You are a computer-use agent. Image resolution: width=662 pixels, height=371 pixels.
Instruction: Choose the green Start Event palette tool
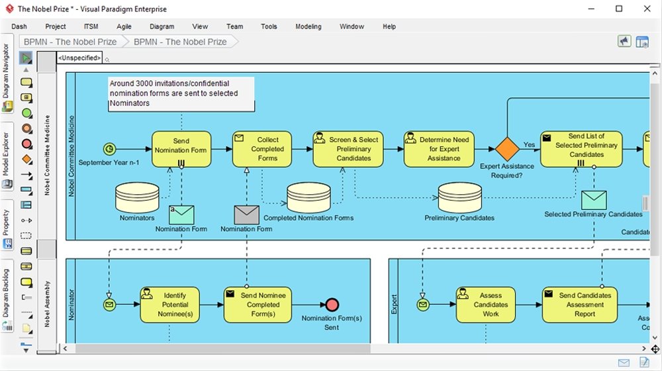[26, 113]
